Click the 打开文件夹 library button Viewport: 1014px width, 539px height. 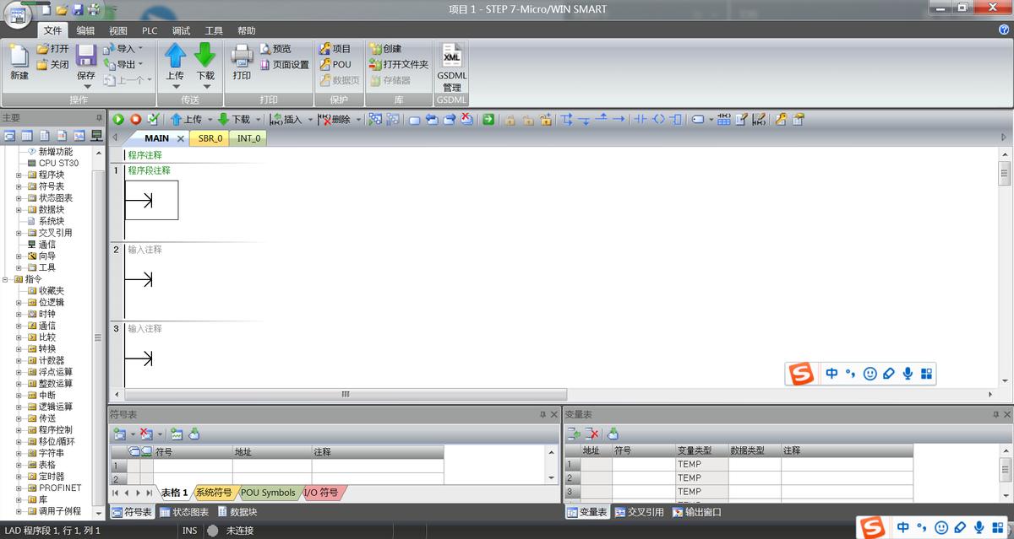coord(399,64)
